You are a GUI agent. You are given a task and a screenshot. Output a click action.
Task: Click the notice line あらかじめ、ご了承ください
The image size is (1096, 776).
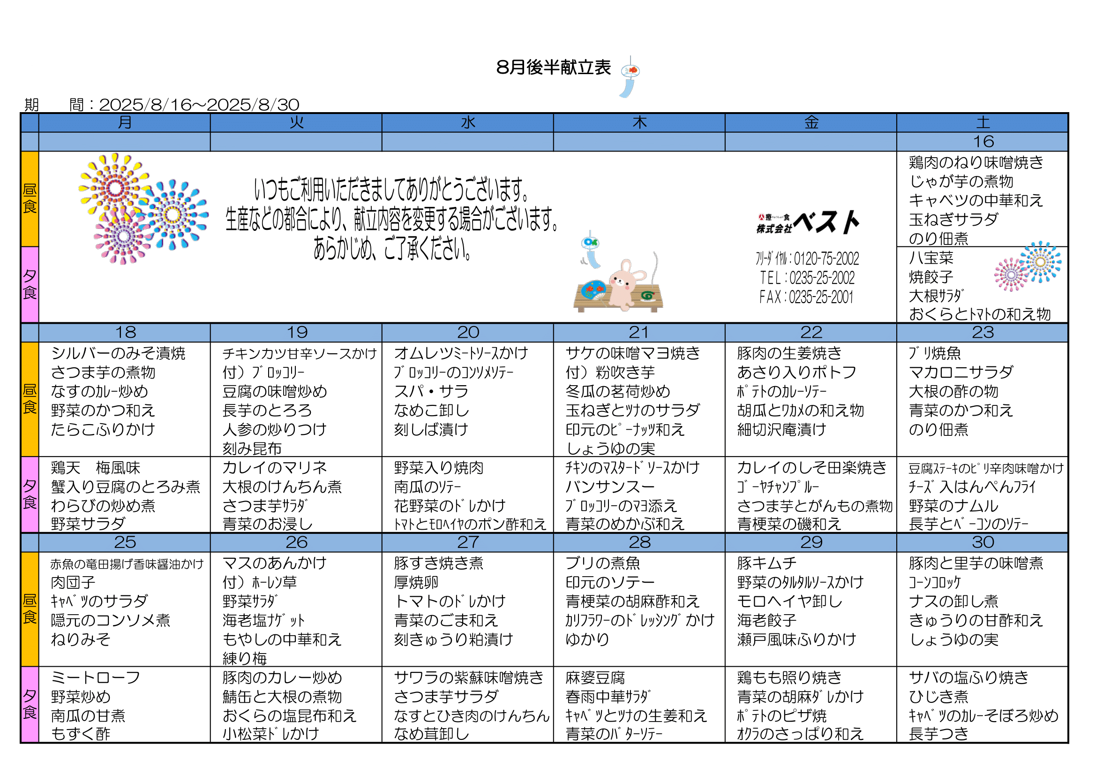pos(392,249)
